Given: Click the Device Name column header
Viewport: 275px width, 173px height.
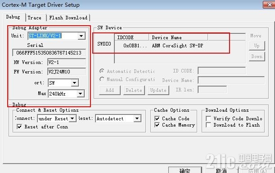Looking at the screenshot, I should [178, 37].
